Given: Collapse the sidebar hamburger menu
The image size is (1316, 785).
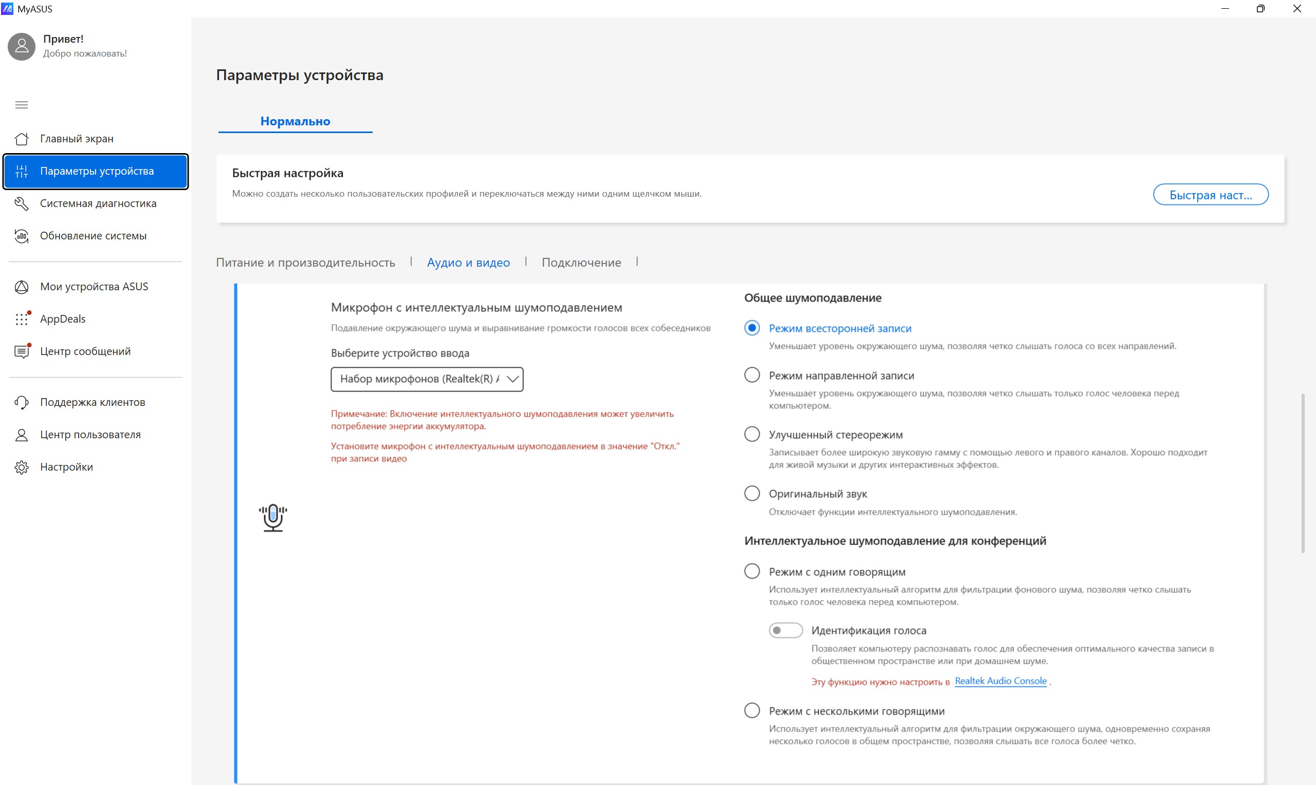Looking at the screenshot, I should pyautogui.click(x=22, y=105).
